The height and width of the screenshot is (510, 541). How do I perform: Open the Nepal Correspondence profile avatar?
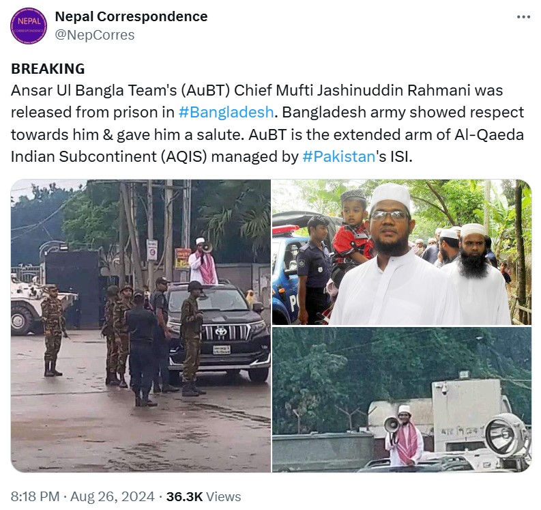(29, 26)
